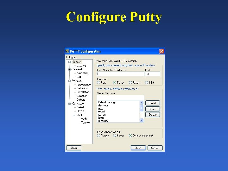228x171 pixels.
Task: Click the Port number field
Action: pyautogui.click(x=153, y=74)
